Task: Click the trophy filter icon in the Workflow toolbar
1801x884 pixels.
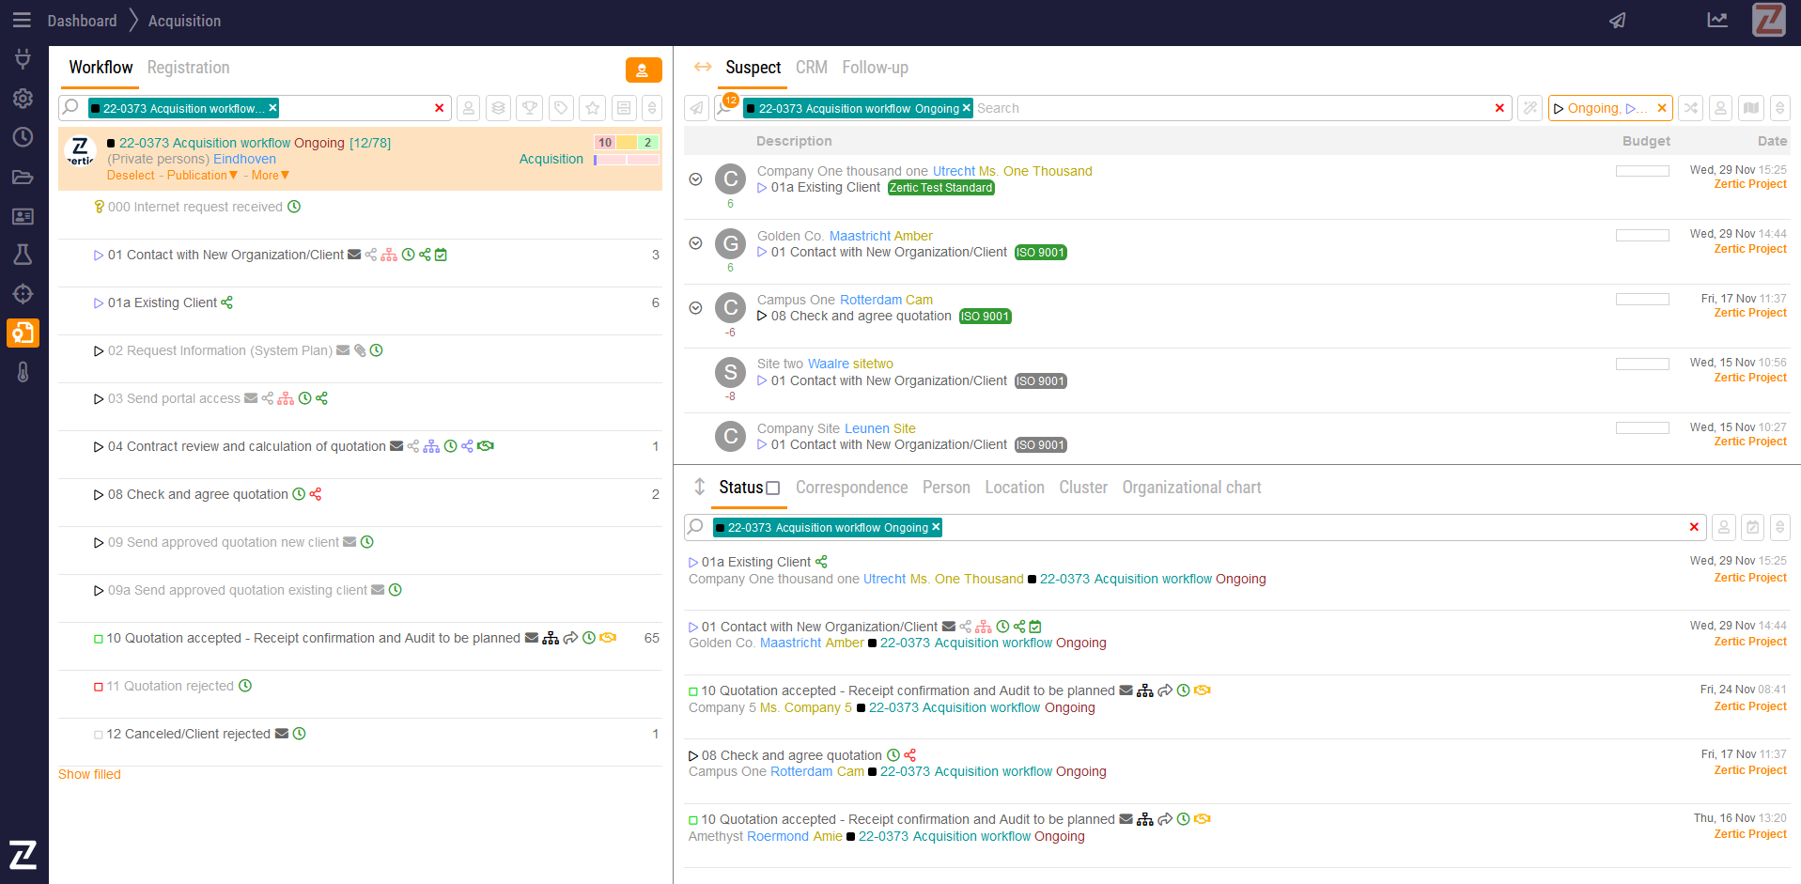Action: (x=530, y=108)
